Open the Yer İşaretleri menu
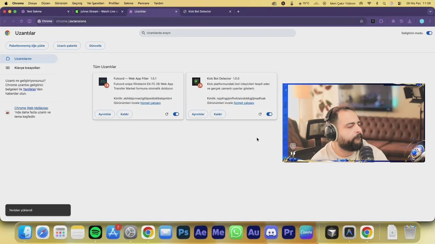Screen dimensions: 435x244 pyautogui.click(x=95, y=3)
